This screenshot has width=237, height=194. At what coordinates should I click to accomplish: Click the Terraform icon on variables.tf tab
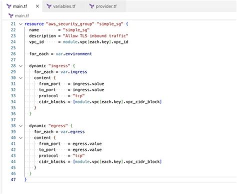(49, 6)
